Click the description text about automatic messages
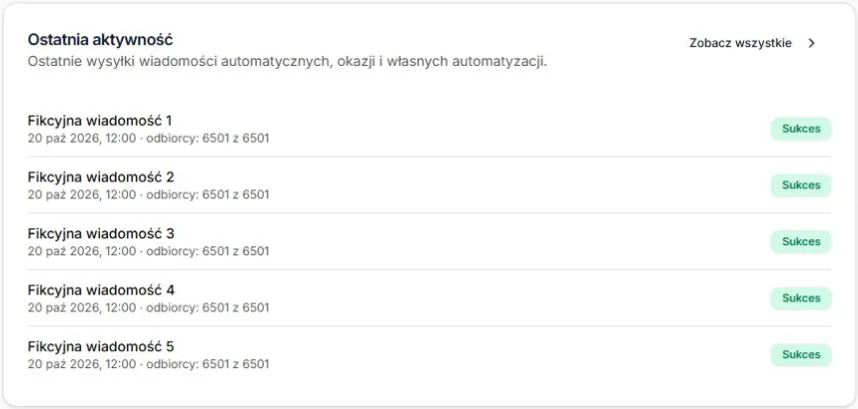The height and width of the screenshot is (409, 858). 288,62
